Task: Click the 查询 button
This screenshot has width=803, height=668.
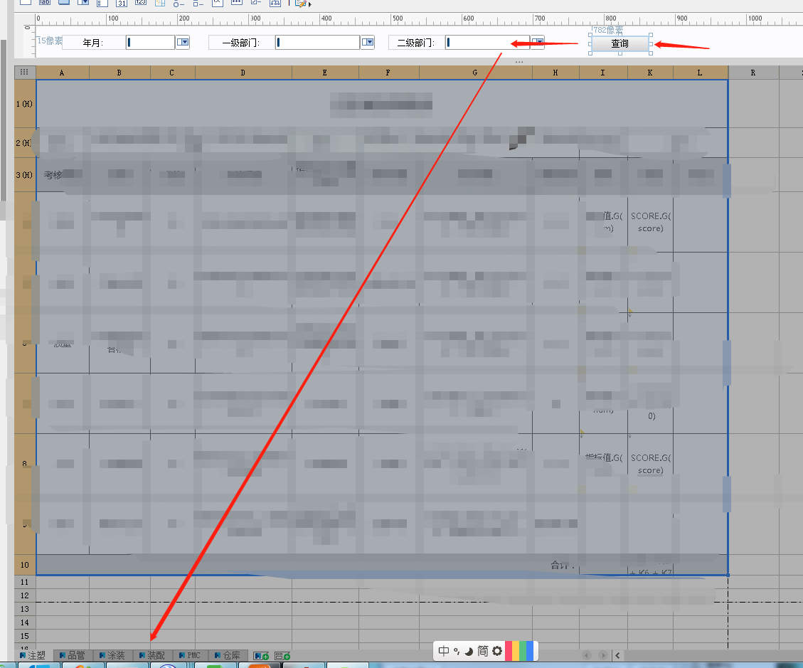Action: [619, 43]
